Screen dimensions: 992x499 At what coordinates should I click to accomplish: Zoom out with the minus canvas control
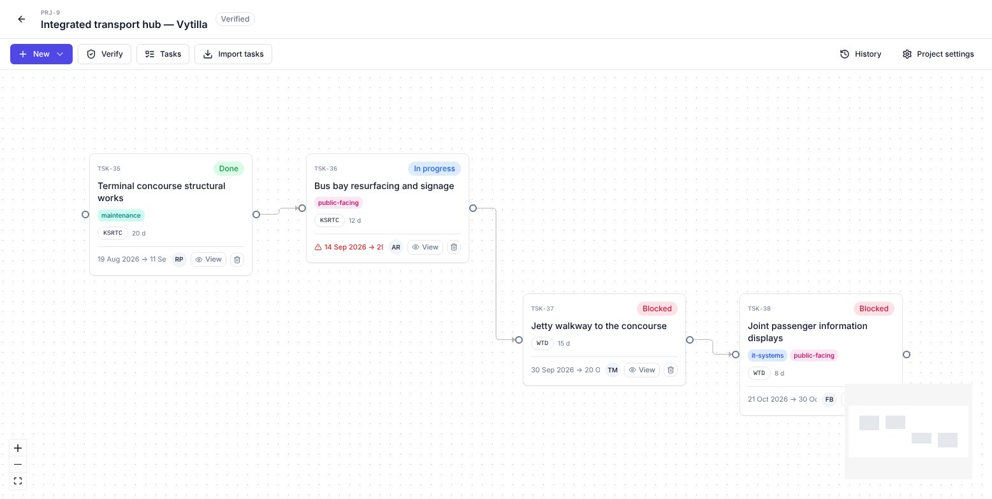pos(18,464)
